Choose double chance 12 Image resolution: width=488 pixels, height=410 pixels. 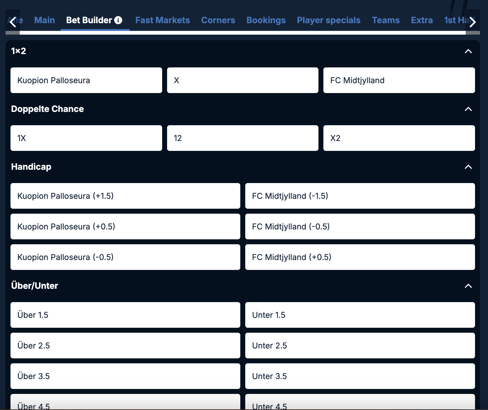coord(242,138)
